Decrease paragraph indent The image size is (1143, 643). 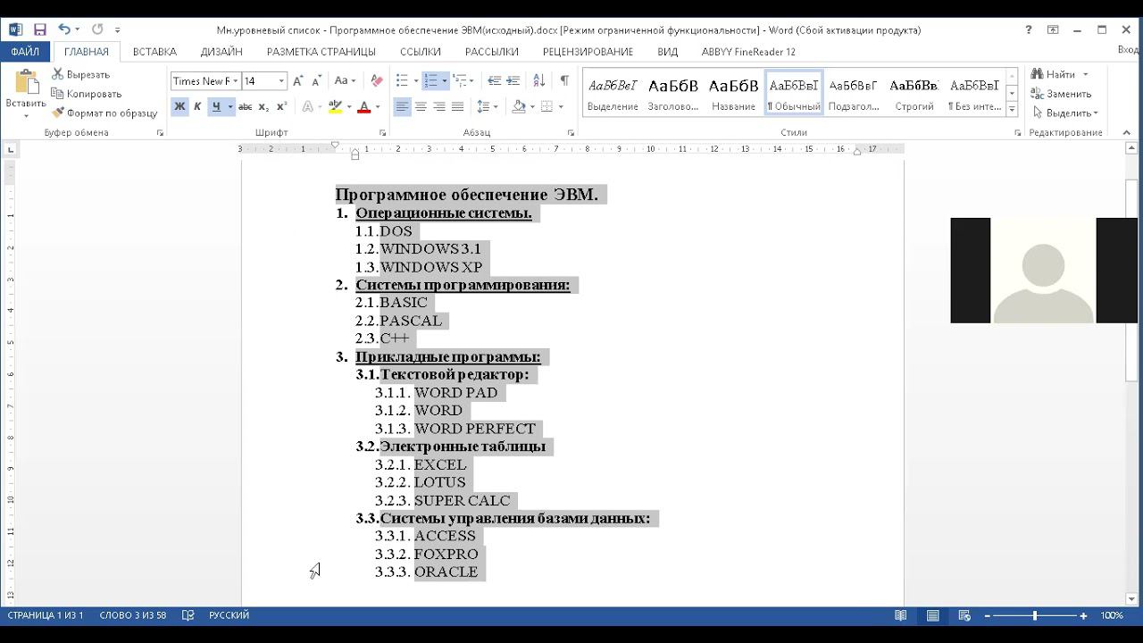[x=494, y=81]
